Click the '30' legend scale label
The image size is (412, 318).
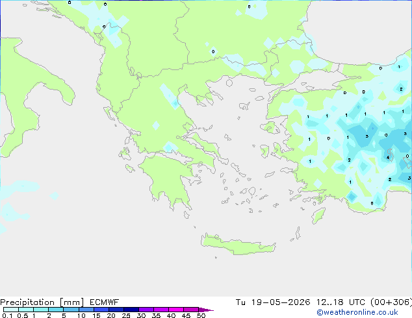tap(141, 315)
